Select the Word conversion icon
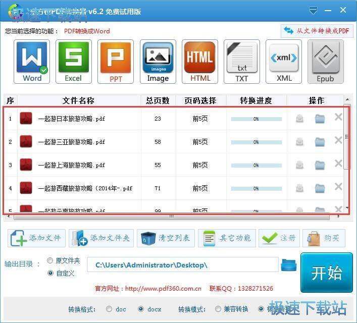357x323 pixels. coord(32,62)
